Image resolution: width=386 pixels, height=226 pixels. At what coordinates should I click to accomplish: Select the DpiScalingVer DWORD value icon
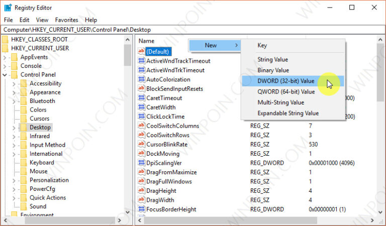[x=141, y=163]
